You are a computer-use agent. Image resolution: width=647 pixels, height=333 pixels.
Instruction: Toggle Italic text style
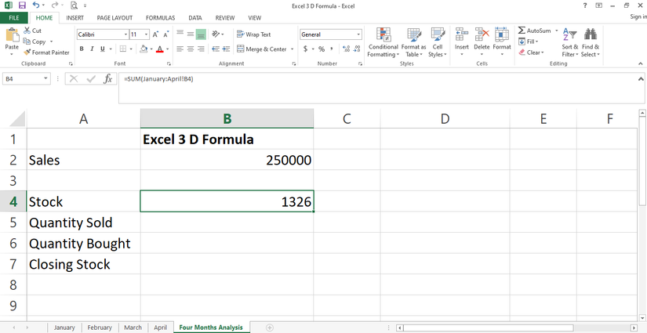click(92, 49)
